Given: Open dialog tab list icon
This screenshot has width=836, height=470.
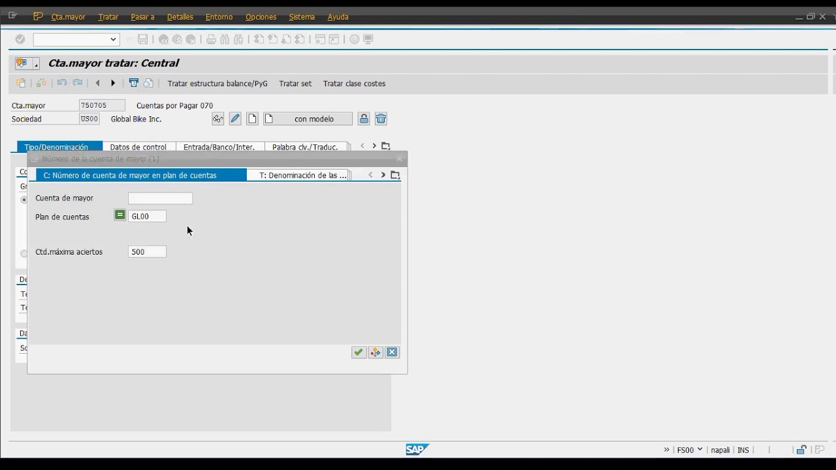Looking at the screenshot, I should (x=395, y=175).
